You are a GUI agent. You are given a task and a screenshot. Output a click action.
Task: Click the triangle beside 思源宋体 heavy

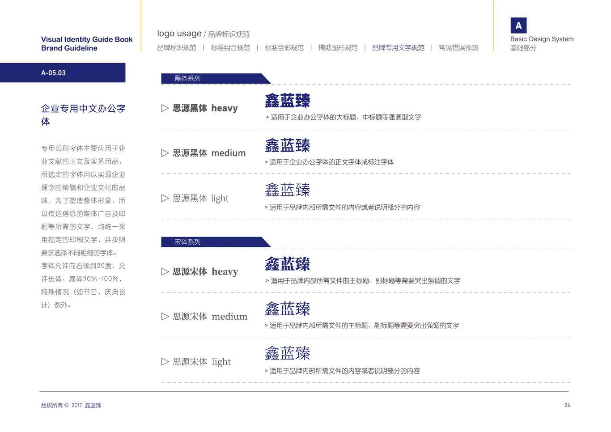pos(165,271)
